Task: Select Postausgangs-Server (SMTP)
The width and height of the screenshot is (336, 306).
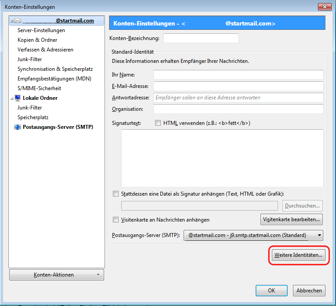Action: tap(58, 127)
